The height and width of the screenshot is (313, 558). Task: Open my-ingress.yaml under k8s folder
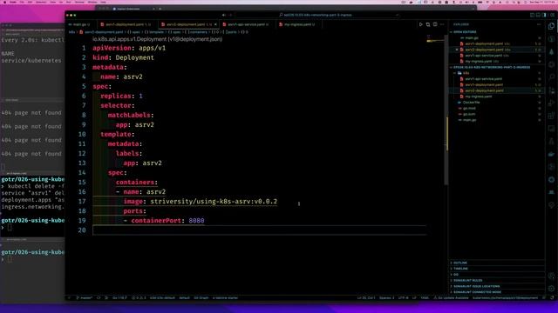[479, 97]
